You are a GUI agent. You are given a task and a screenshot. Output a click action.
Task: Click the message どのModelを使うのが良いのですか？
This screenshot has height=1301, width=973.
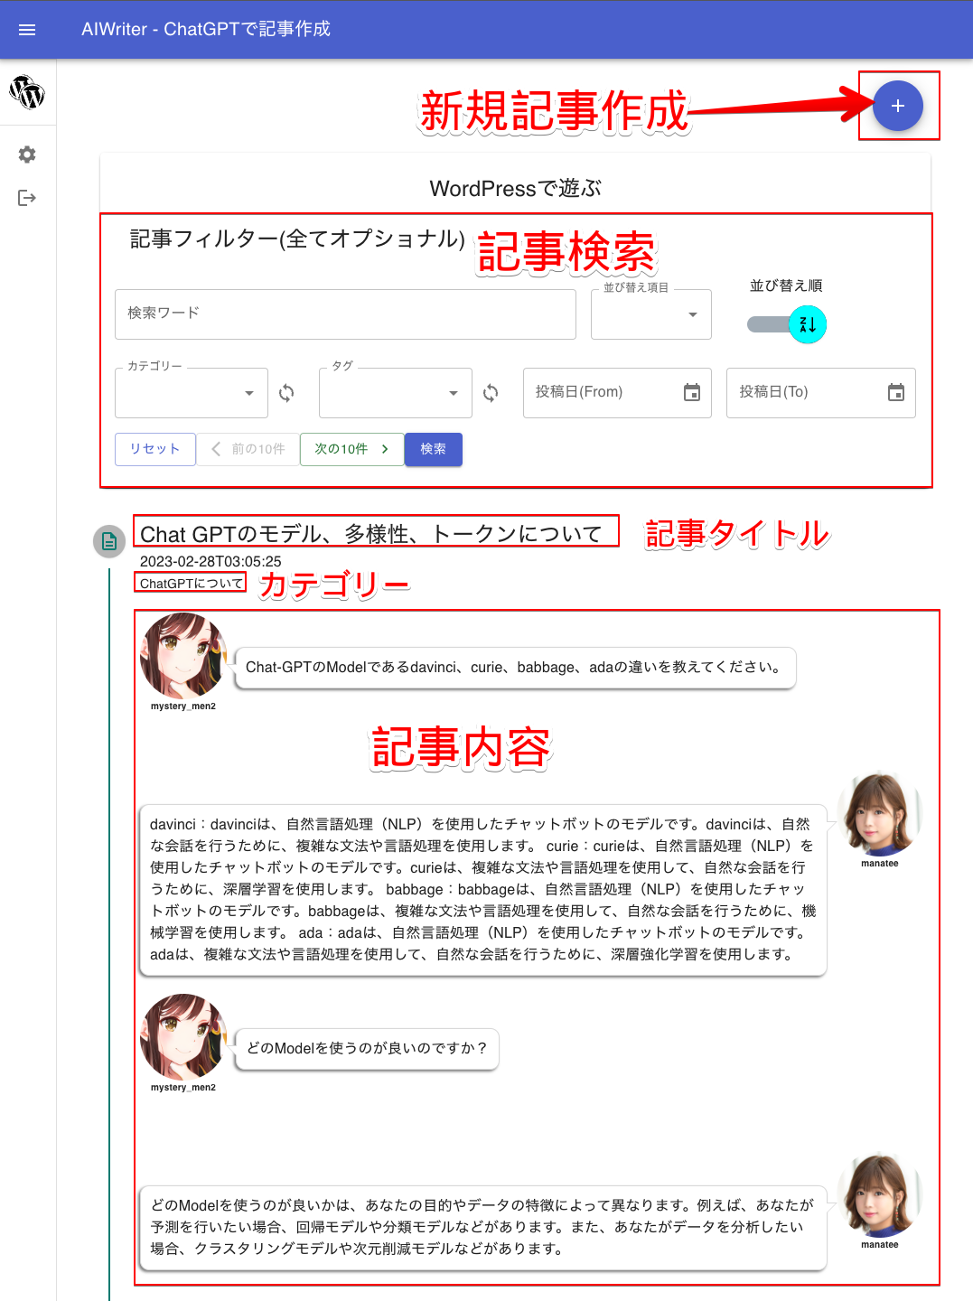(x=367, y=1049)
